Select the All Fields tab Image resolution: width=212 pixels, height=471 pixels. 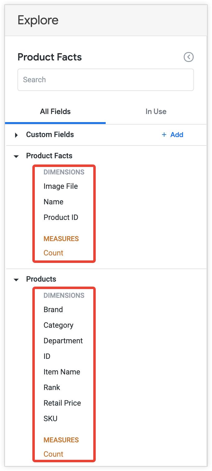pyautogui.click(x=55, y=111)
